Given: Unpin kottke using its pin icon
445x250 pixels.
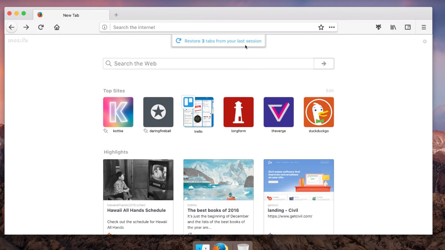Looking at the screenshot, I should (x=106, y=131).
